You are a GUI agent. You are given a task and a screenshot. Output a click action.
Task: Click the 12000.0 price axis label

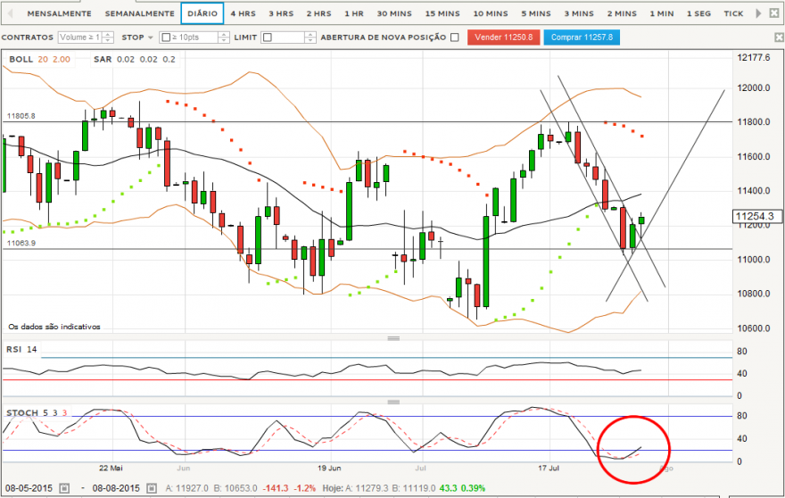754,87
